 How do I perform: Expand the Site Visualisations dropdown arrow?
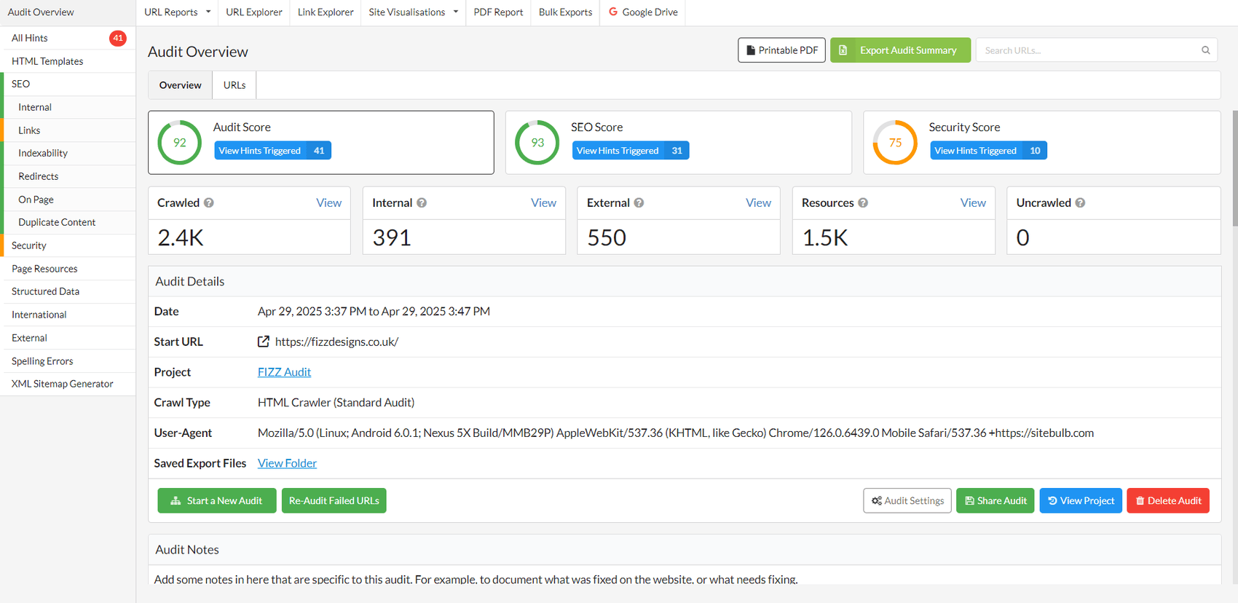456,12
